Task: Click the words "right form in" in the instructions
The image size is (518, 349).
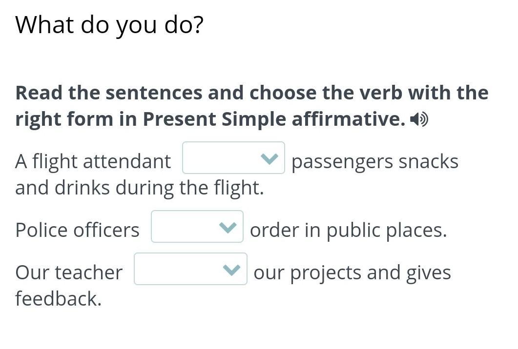Action: click(76, 119)
